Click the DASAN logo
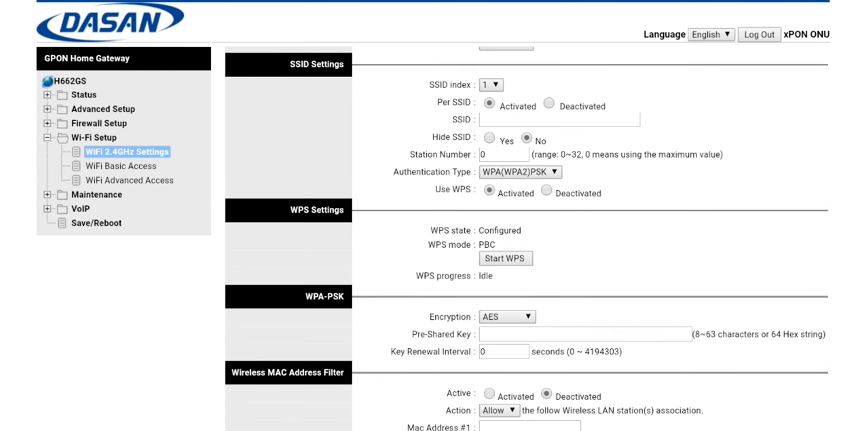The image size is (866, 431). 110,23
